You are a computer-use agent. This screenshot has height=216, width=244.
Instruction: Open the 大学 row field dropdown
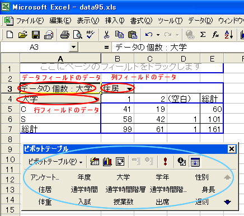point(96,99)
